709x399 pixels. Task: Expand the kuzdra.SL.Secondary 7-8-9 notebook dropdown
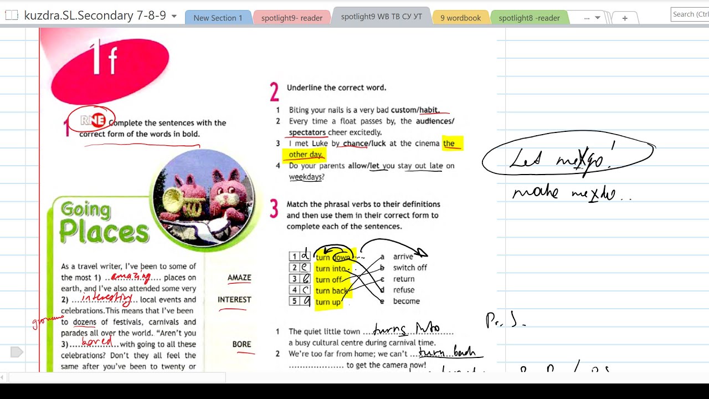174,16
